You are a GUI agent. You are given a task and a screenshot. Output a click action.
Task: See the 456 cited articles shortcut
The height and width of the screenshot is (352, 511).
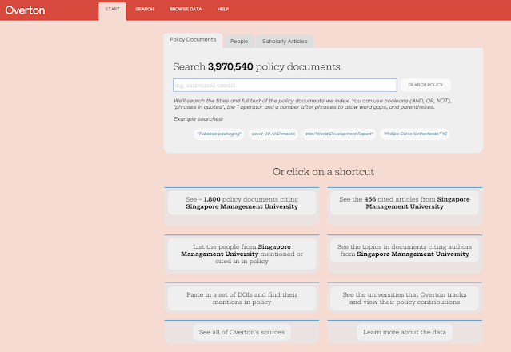[x=405, y=203]
